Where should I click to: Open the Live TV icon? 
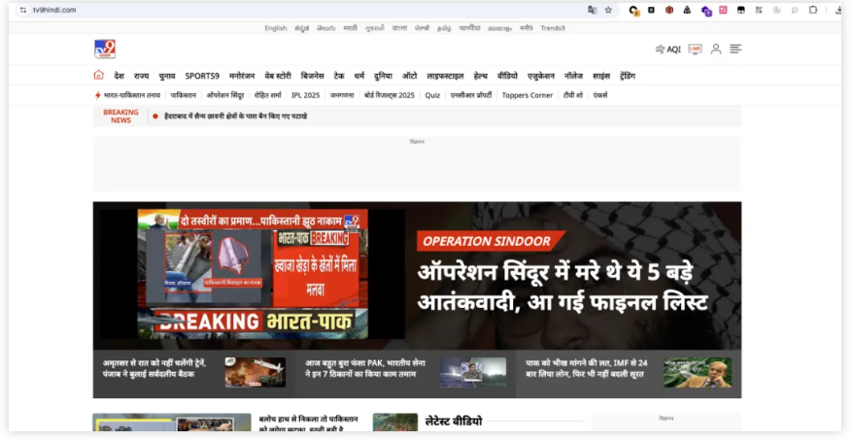695,49
